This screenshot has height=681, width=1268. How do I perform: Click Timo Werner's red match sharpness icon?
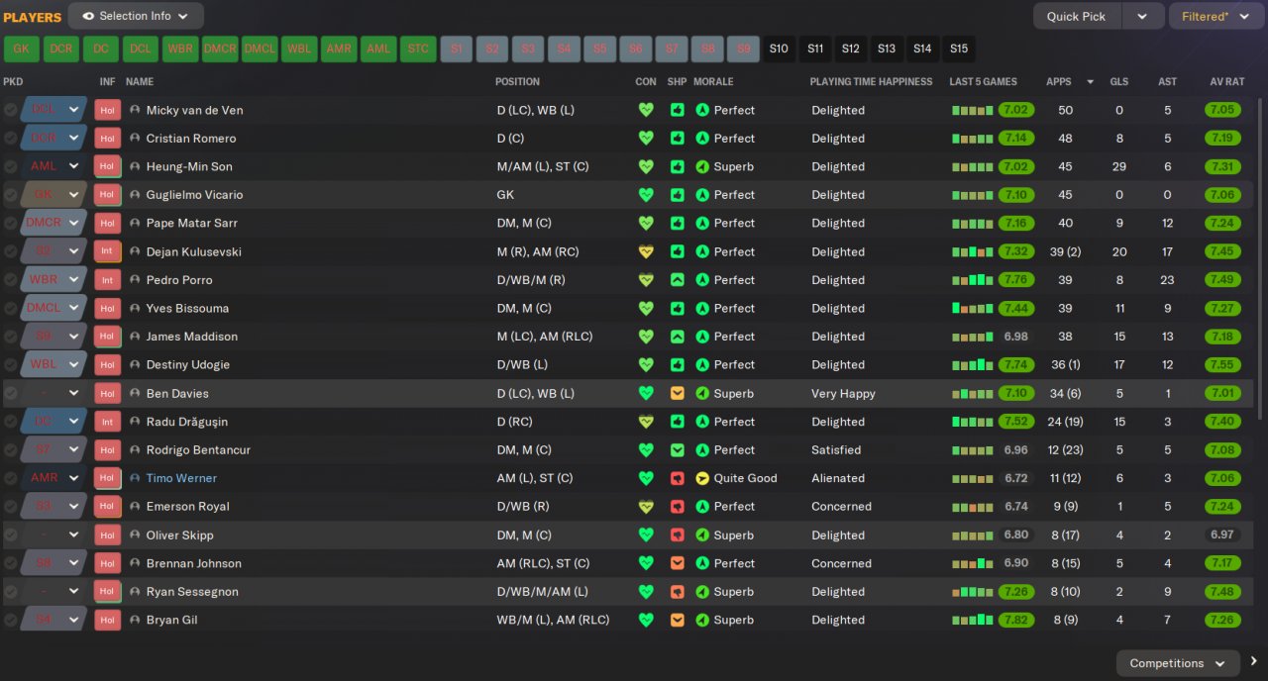(678, 478)
